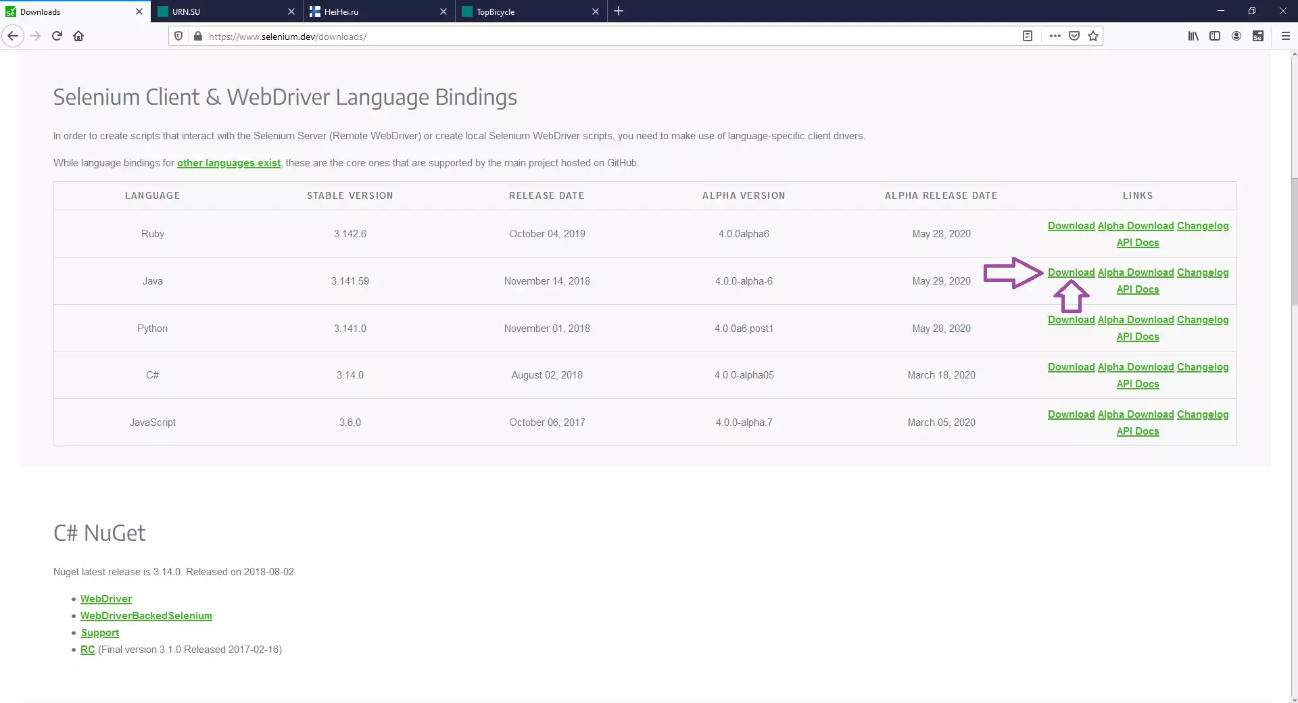The height and width of the screenshot is (703, 1298).
Task: Open Ruby API Docs
Action: [x=1138, y=243]
